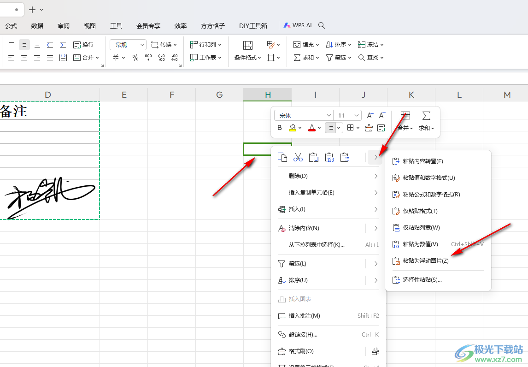
Task: Click the percent style icon
Action: point(135,58)
